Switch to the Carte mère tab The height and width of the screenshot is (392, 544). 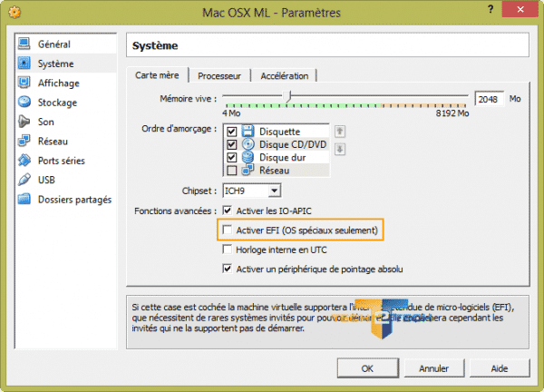click(x=157, y=75)
